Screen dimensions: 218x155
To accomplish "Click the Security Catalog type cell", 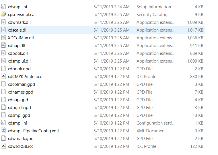I will (x=152, y=15).
